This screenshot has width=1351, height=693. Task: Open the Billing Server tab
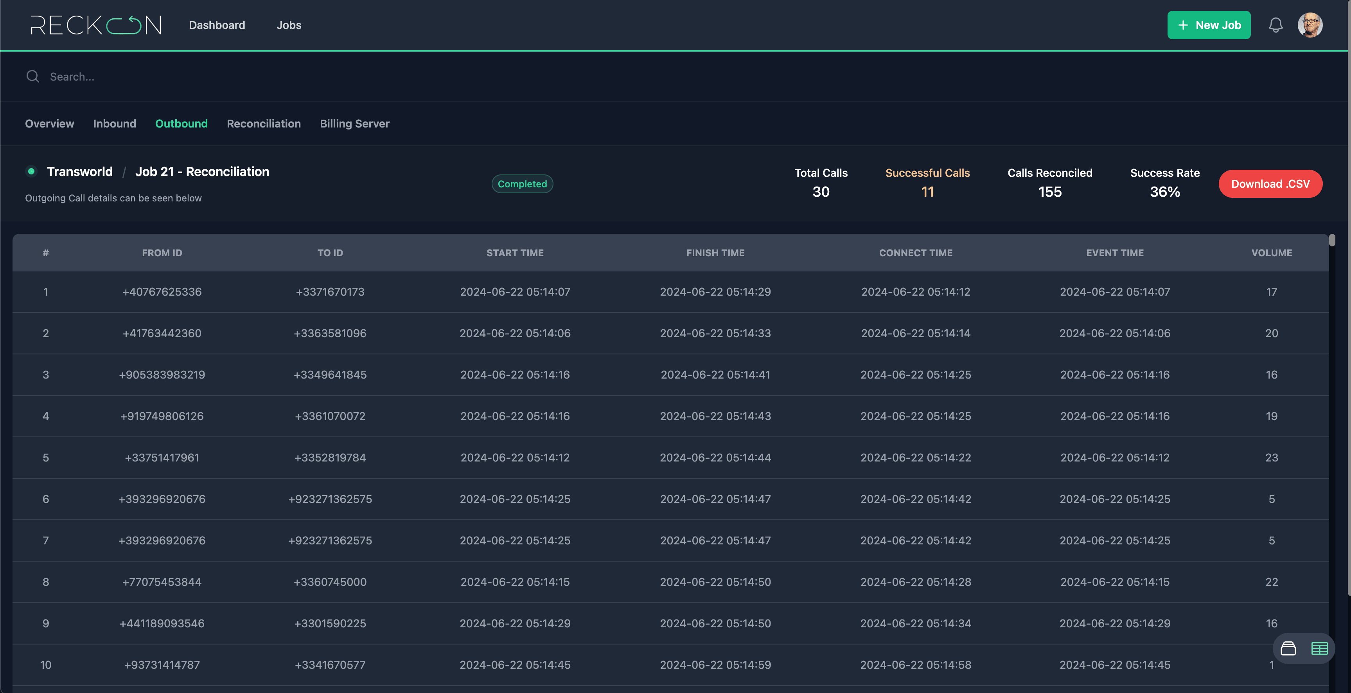[354, 124]
